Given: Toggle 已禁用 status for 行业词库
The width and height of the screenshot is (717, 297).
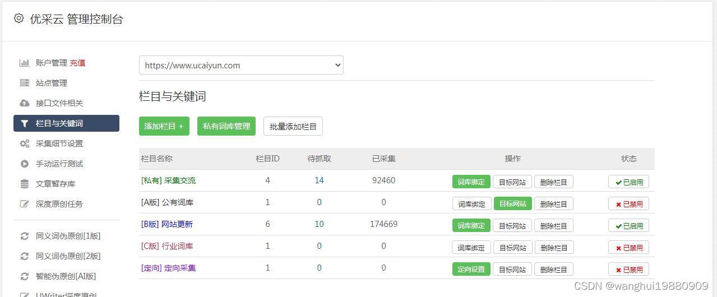Looking at the screenshot, I should click(628, 247).
